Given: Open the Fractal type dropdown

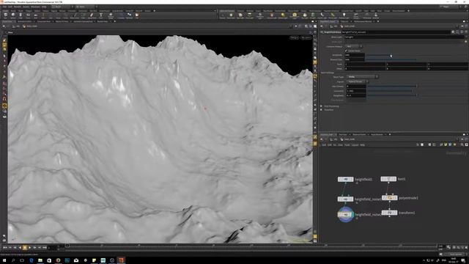Looking at the screenshot, I should (357, 81).
